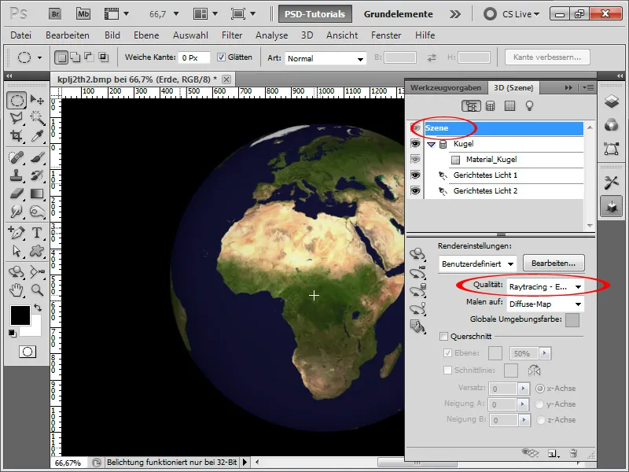Viewport: 629px width, 472px height.
Task: Select the Path Selection tool
Action: pos(17,251)
